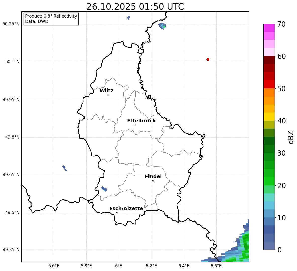The width and height of the screenshot is (297, 271).
Task: Click the 40 tick label on colorbar
Action: click(x=281, y=121)
